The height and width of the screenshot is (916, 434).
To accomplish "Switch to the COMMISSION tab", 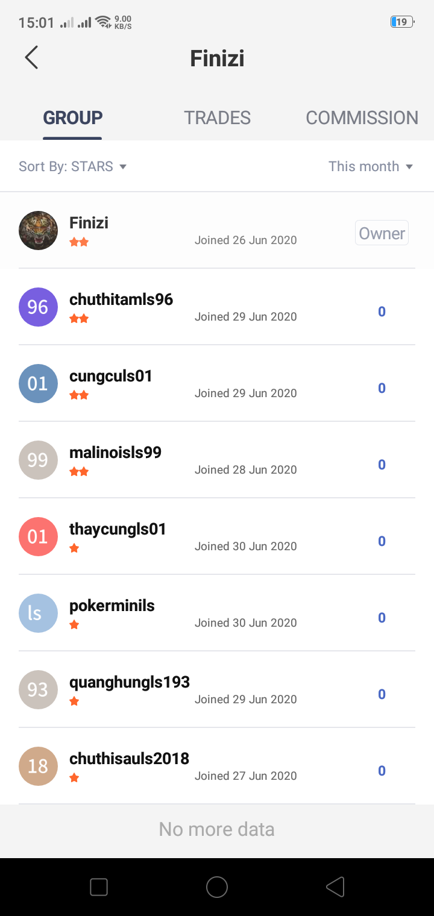I will click(362, 118).
